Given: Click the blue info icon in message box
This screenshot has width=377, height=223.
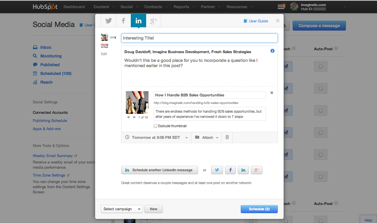Looking at the screenshot, I should (272, 51).
